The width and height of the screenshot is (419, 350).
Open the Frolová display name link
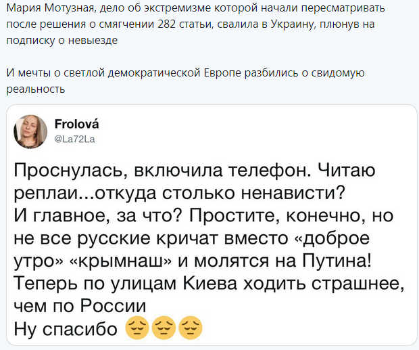click(76, 125)
